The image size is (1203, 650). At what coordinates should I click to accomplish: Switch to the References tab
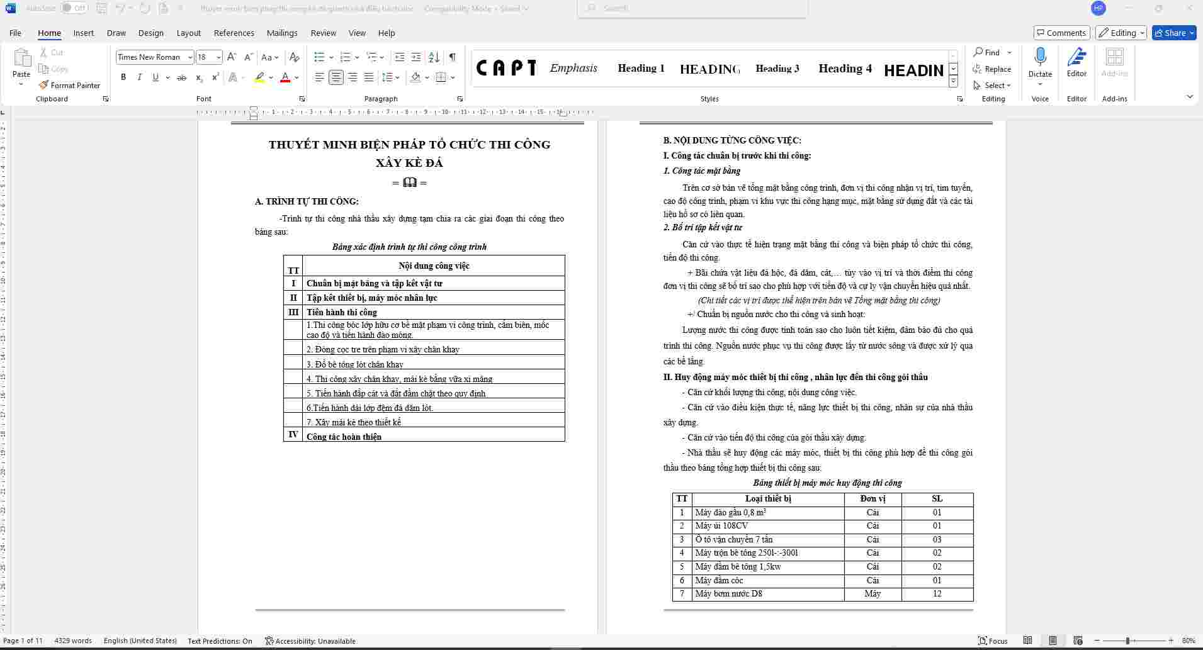[234, 33]
